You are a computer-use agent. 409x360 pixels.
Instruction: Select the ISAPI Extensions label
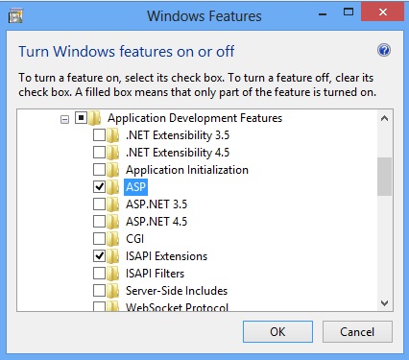(166, 256)
